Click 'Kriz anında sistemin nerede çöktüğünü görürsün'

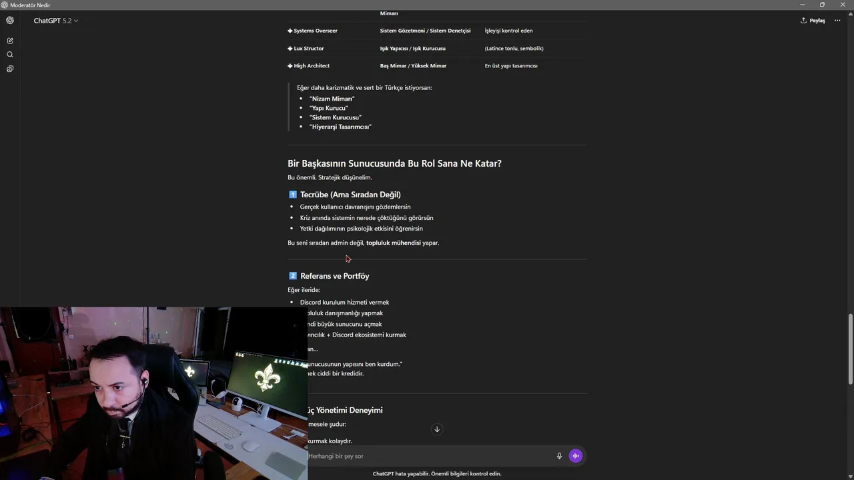tap(366, 218)
